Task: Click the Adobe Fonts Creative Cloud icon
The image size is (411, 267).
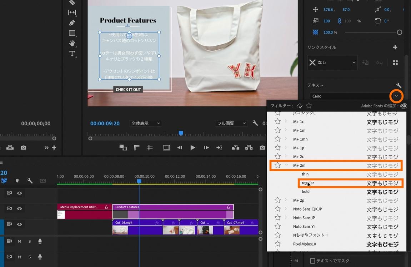Action: [x=404, y=106]
